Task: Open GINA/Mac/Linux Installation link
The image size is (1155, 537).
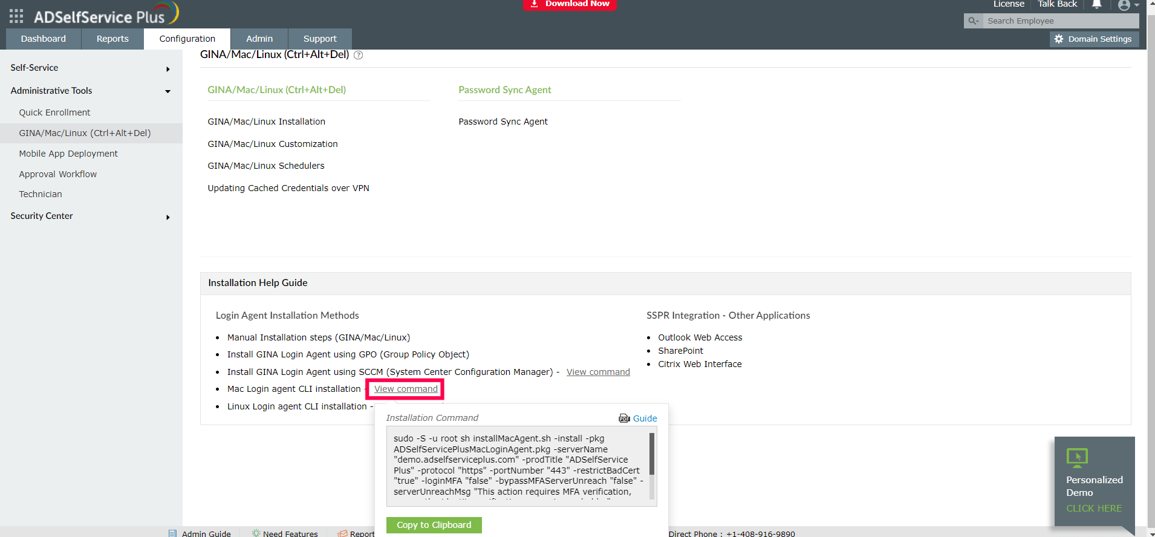Action: point(267,122)
